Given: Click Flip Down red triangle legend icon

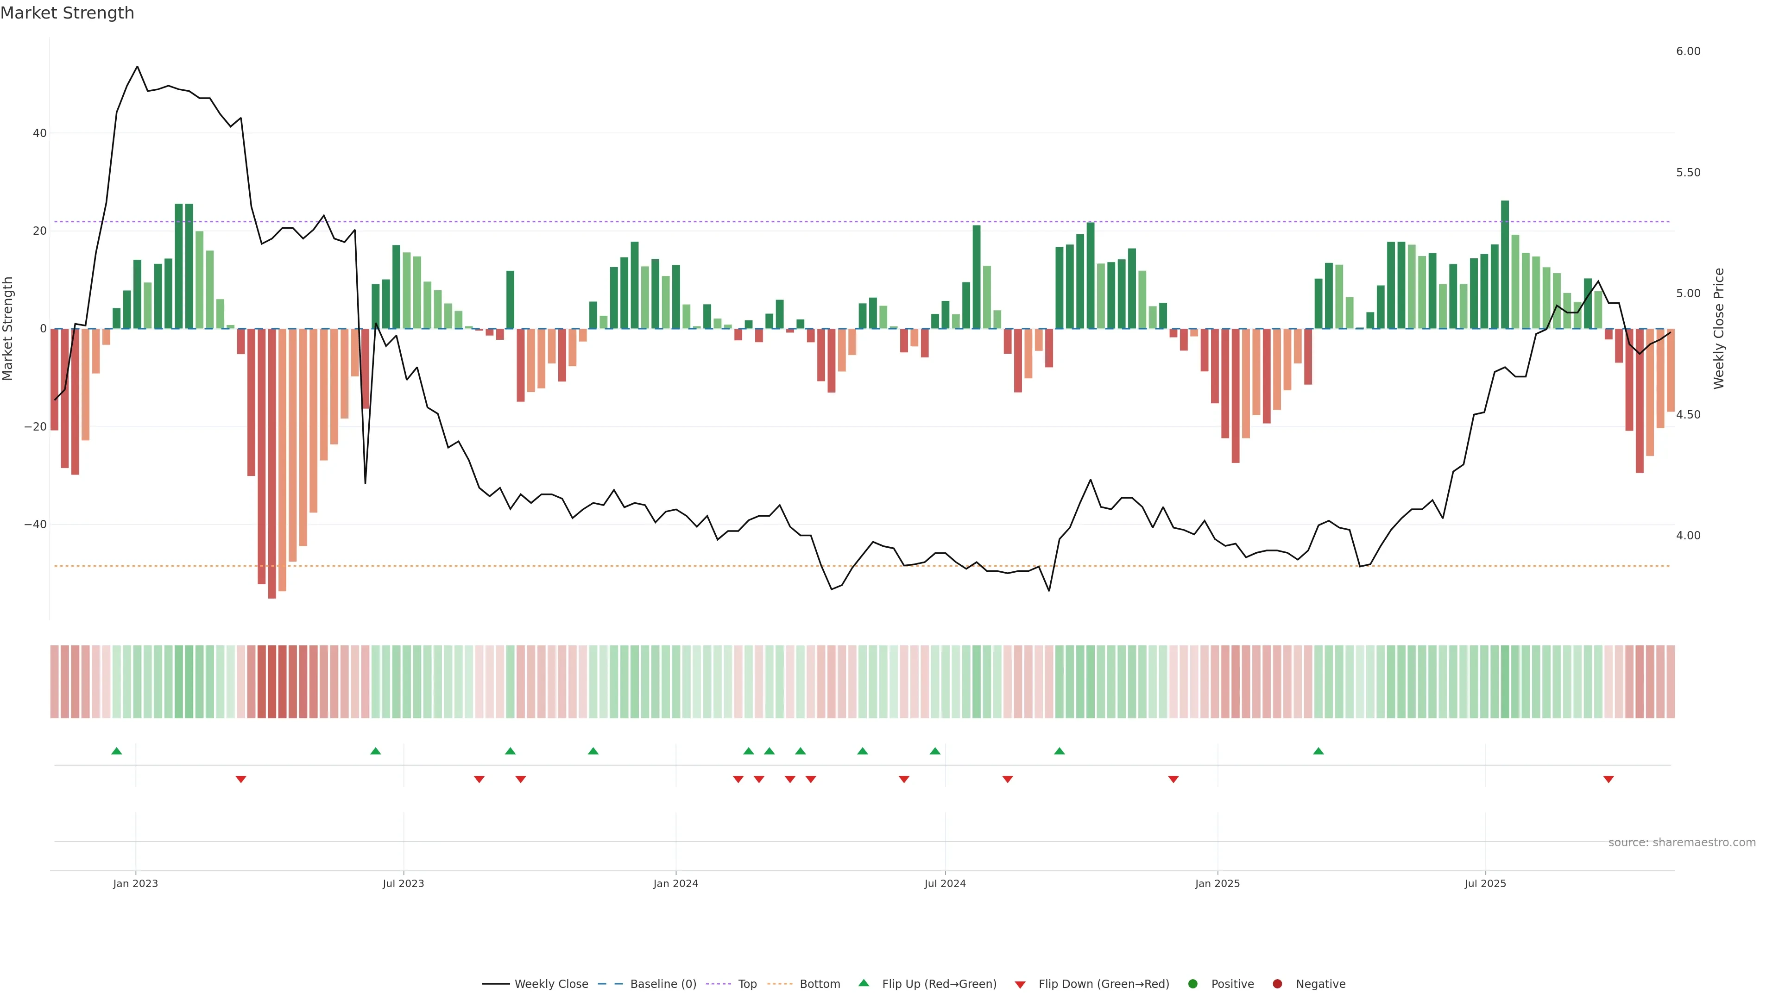Looking at the screenshot, I should [x=1020, y=985].
